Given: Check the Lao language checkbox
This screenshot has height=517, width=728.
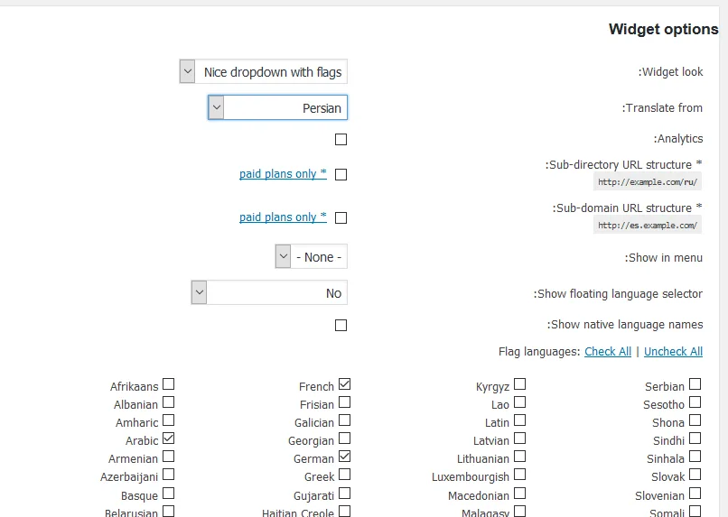Looking at the screenshot, I should [520, 402].
